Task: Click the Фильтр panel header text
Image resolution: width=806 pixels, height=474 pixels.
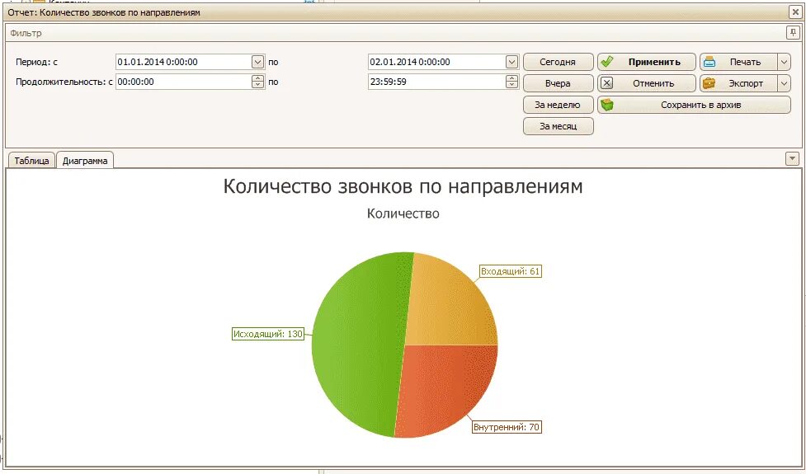Action: pos(26,33)
